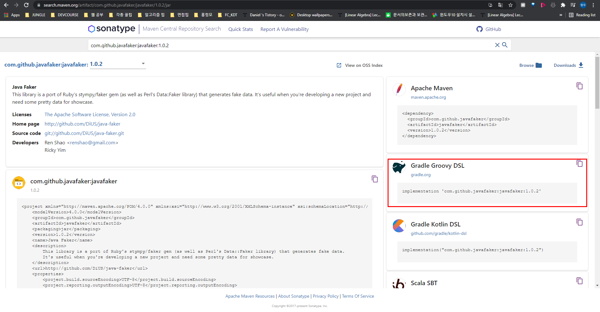The width and height of the screenshot is (600, 312).
Task: Email renshao@gmail.com developer link
Action: click(93, 143)
